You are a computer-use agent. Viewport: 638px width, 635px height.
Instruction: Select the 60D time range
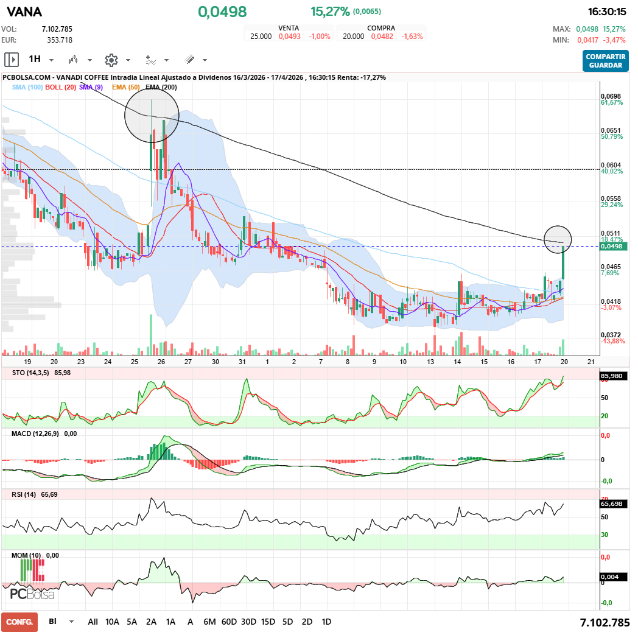coord(229,622)
